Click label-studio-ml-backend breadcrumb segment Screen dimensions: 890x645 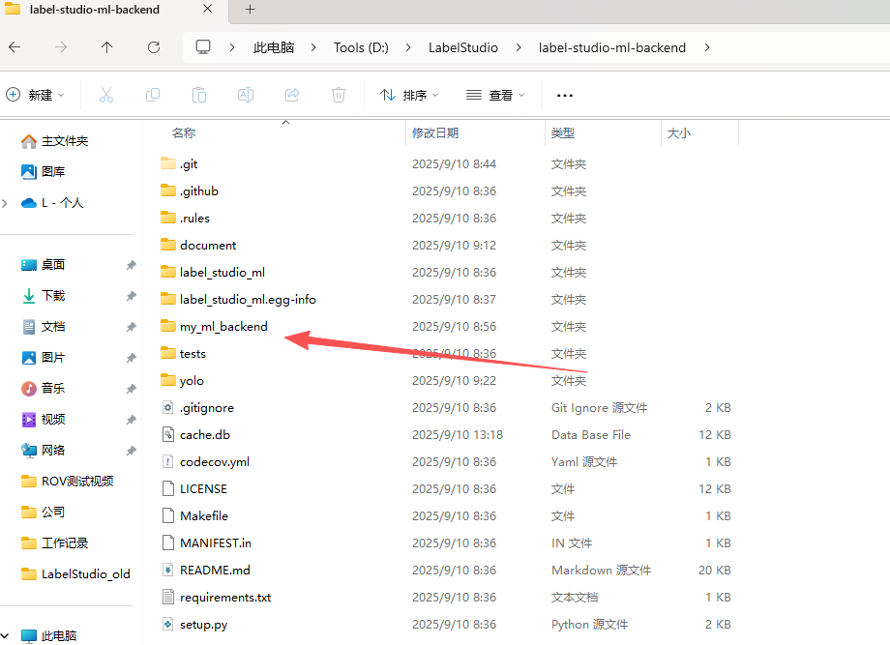[611, 47]
